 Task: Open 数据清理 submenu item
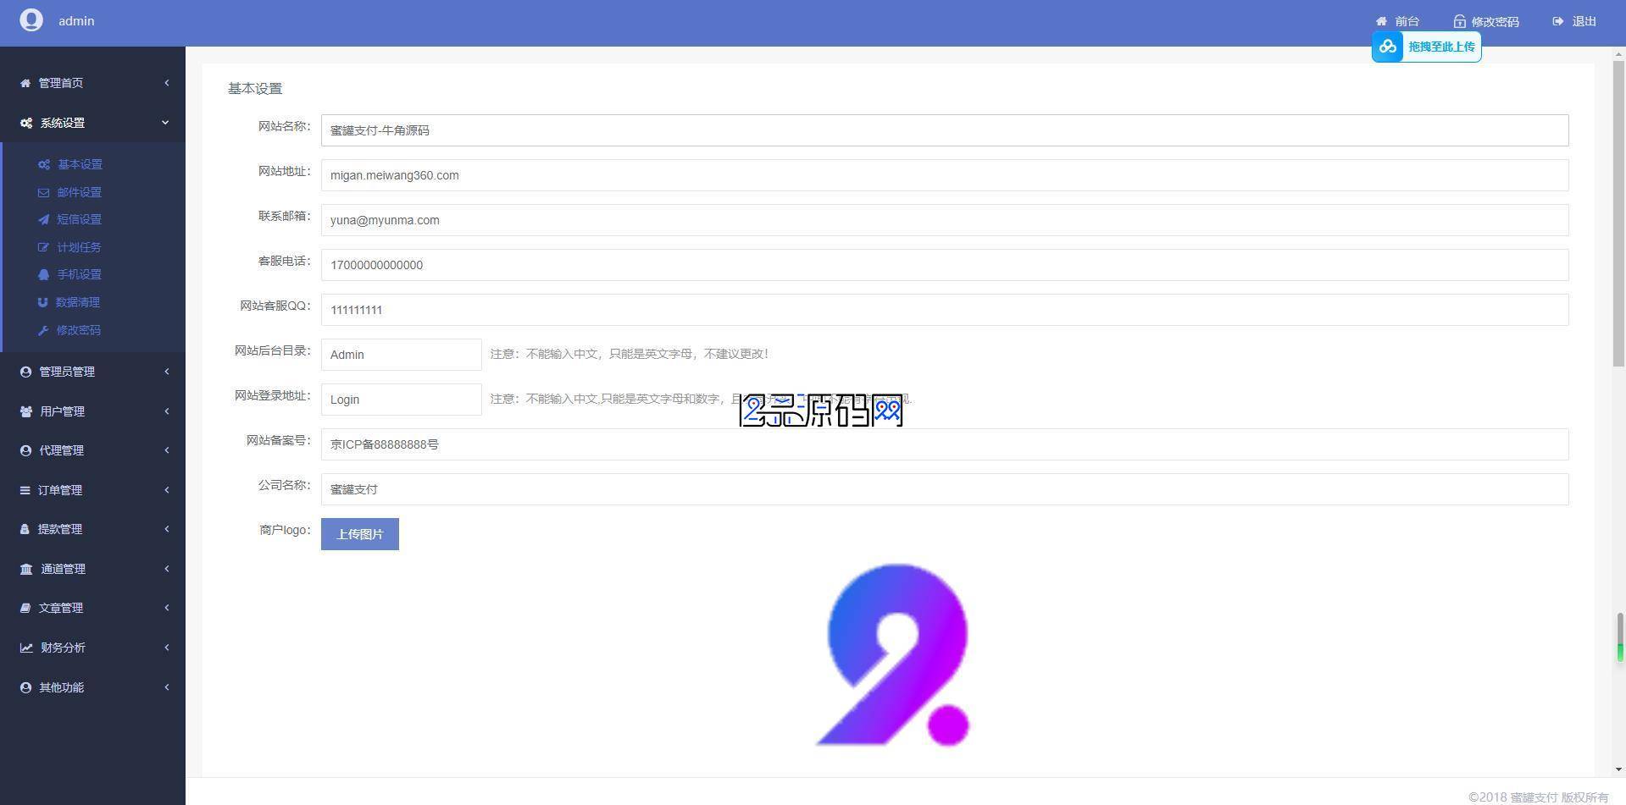[x=78, y=302]
